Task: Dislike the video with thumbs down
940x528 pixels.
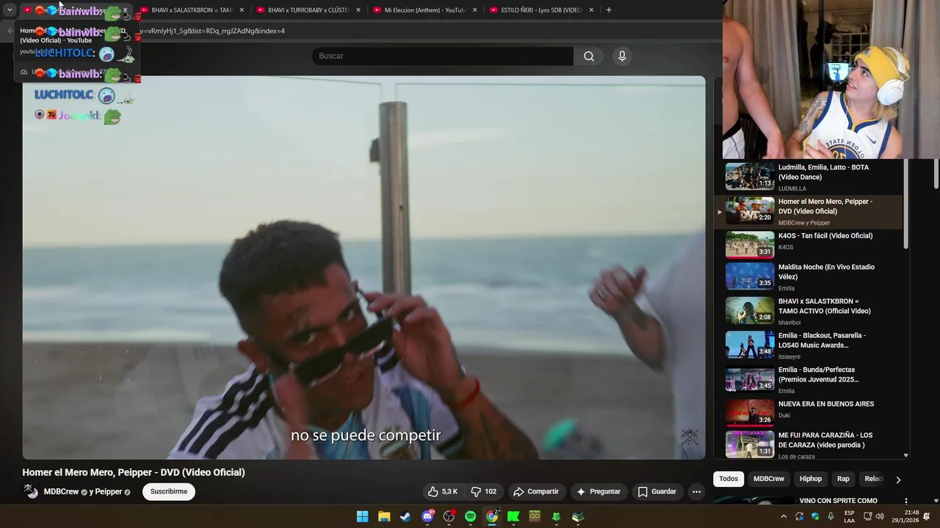Action: coord(484,491)
